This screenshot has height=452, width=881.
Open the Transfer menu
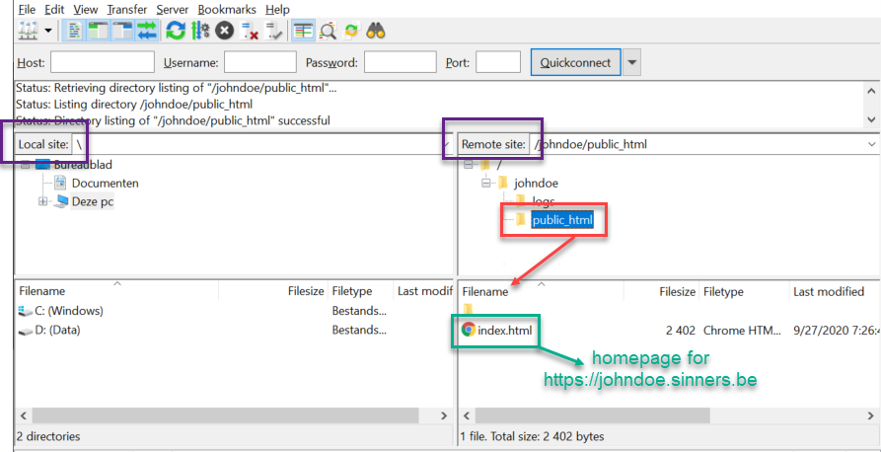(x=127, y=9)
